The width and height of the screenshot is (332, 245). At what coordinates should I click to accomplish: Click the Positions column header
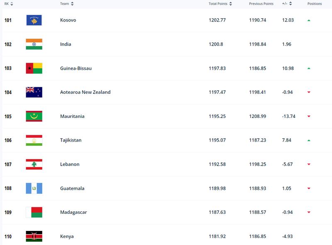(315, 4)
